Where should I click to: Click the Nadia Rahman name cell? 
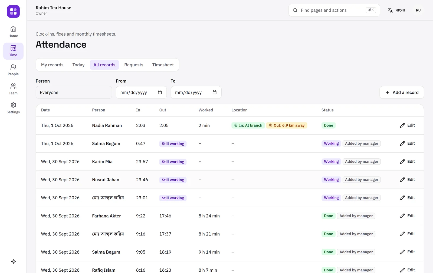pyautogui.click(x=107, y=125)
